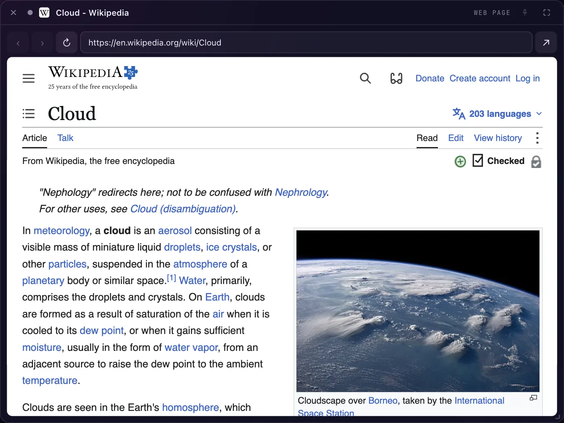Open citation reference [1]
Viewport: 564px width, 423px height.
[x=172, y=278]
